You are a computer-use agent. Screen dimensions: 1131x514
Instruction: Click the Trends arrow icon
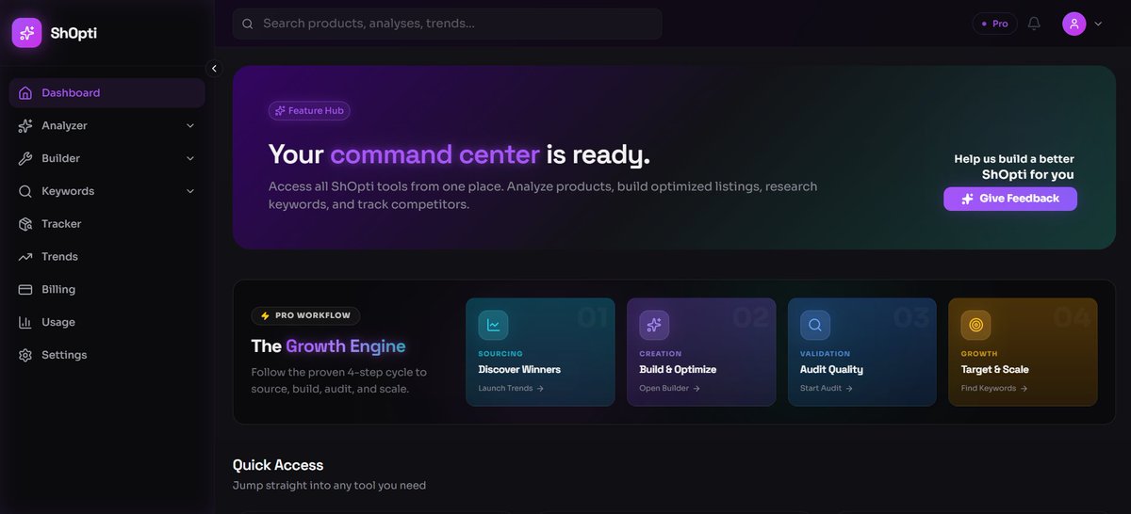click(25, 257)
